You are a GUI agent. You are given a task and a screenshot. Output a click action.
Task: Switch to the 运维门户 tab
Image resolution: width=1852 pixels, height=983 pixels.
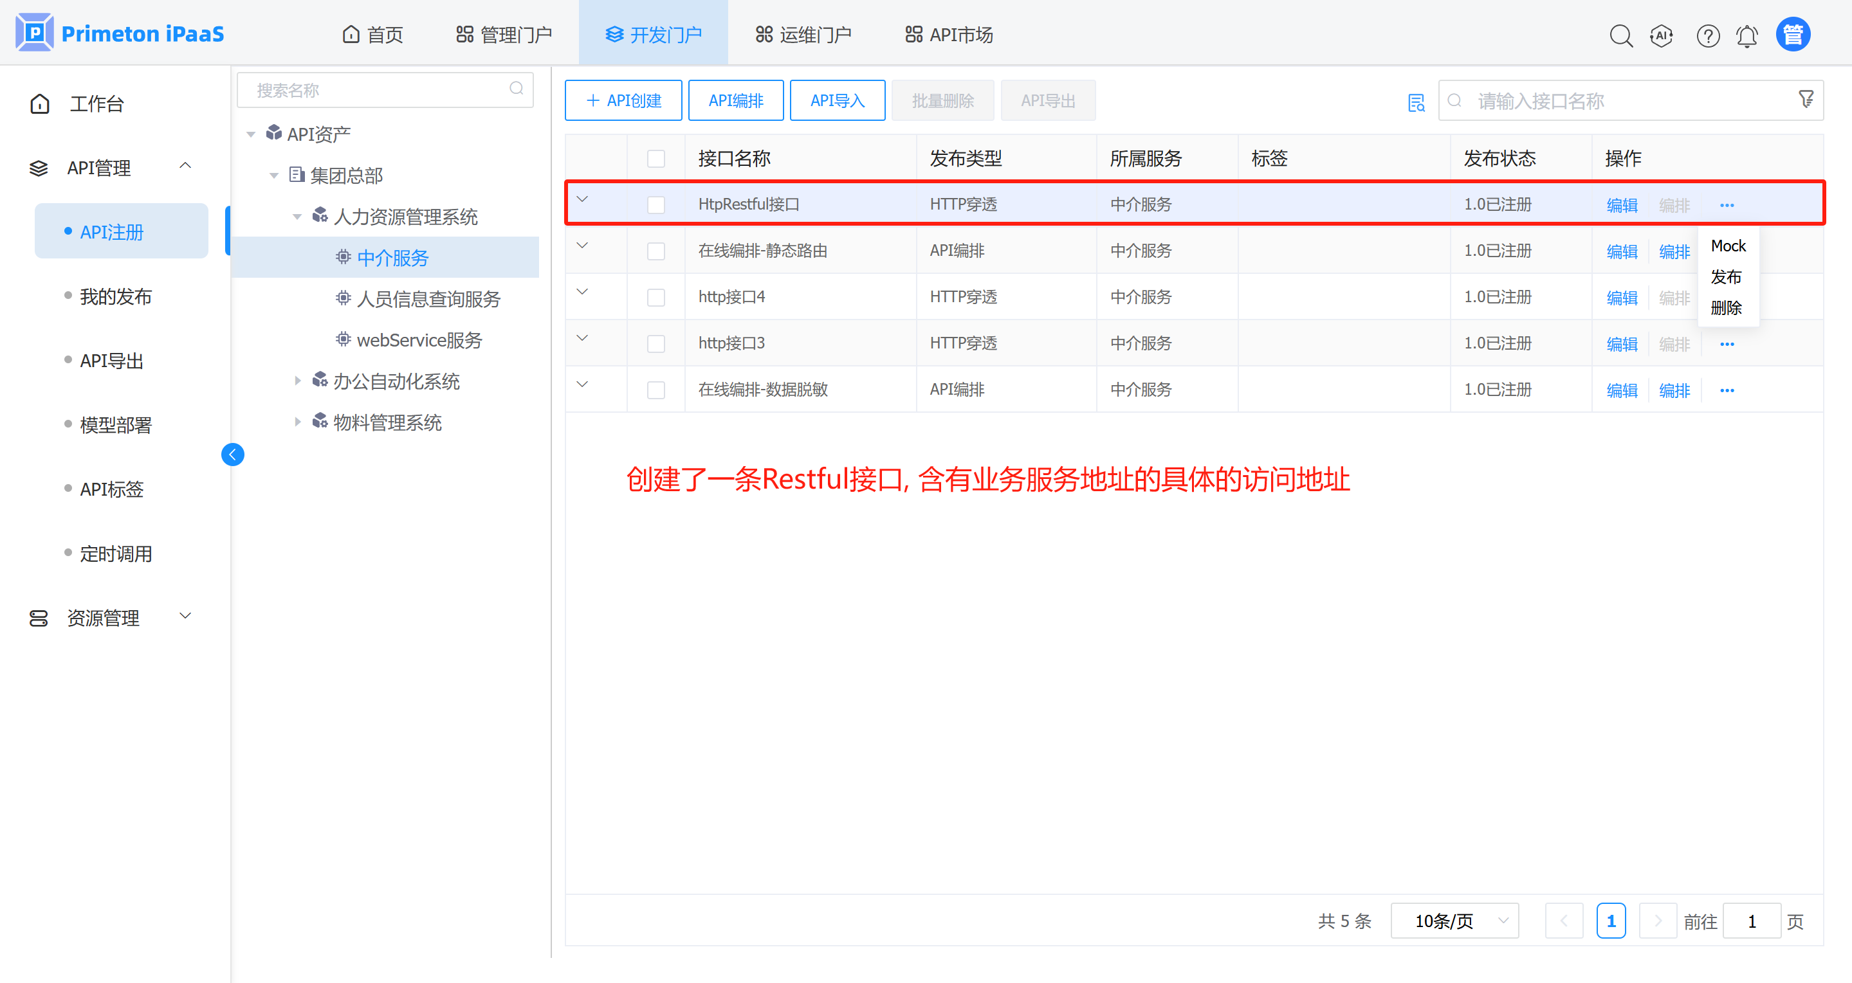803,35
